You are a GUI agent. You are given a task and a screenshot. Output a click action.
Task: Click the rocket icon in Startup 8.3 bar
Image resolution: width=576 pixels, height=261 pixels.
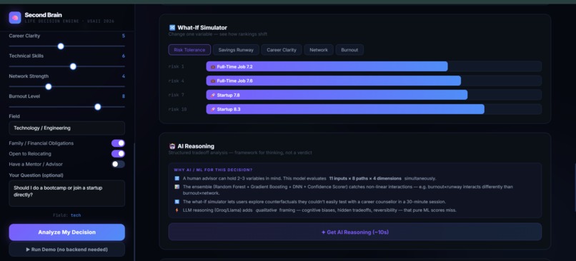[x=213, y=109]
